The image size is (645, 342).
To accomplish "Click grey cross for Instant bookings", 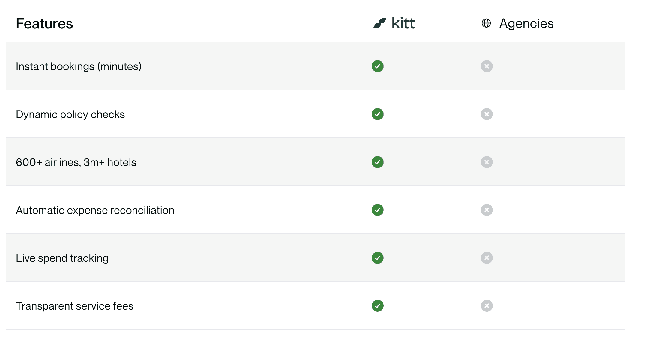I will [x=487, y=66].
